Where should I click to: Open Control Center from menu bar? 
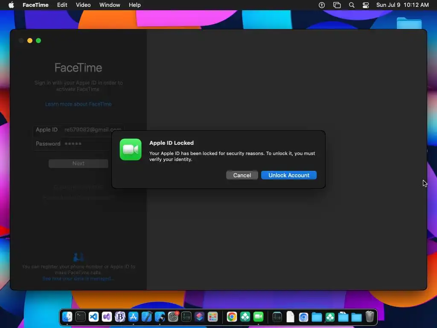[x=366, y=5]
